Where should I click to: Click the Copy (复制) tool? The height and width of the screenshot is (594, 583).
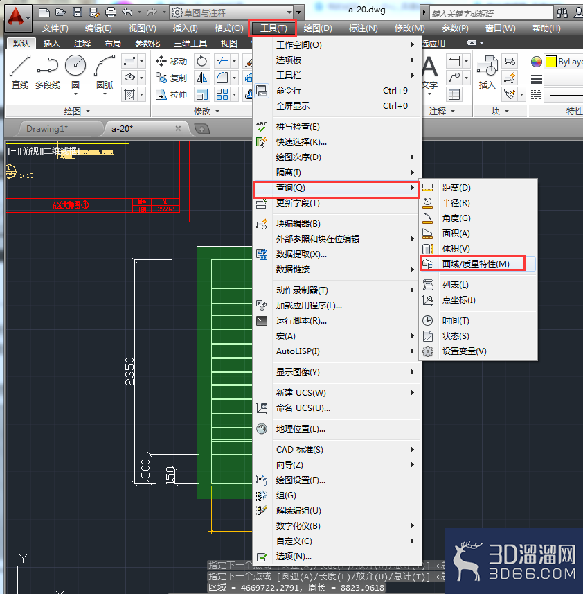(x=172, y=78)
